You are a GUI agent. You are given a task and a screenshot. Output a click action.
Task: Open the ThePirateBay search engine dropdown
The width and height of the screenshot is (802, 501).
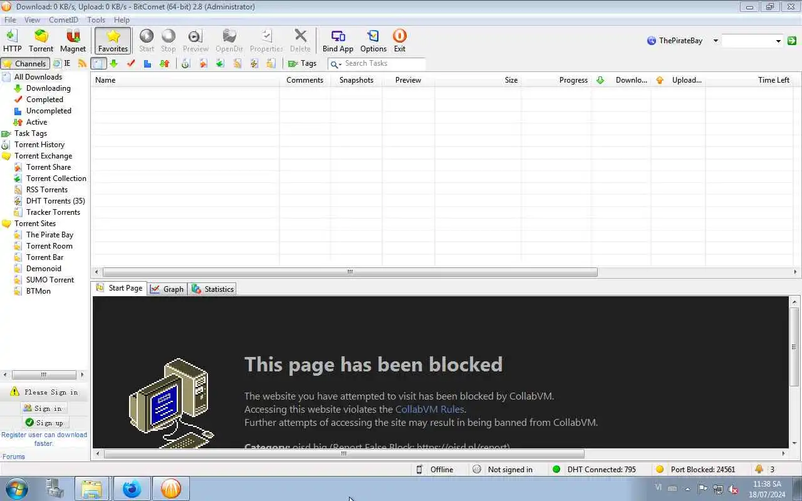tap(716, 41)
